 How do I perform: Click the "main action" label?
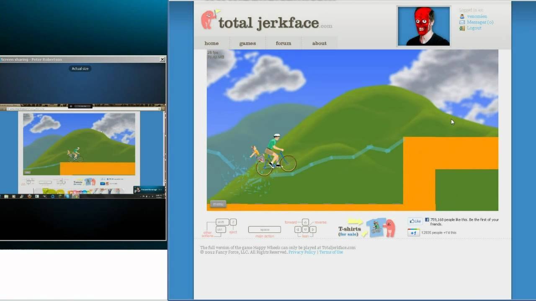click(265, 236)
